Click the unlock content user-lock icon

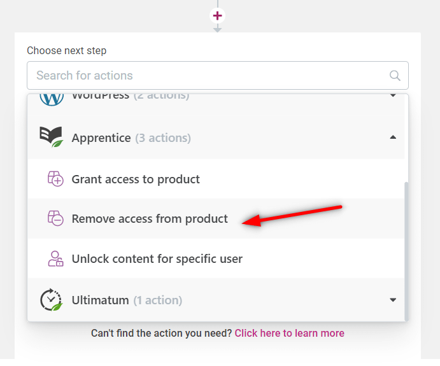(55, 258)
